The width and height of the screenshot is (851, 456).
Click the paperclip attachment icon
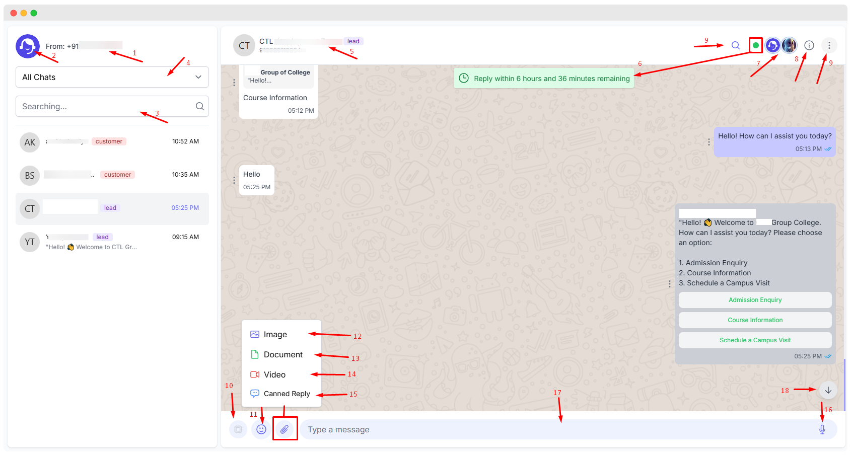pyautogui.click(x=285, y=429)
